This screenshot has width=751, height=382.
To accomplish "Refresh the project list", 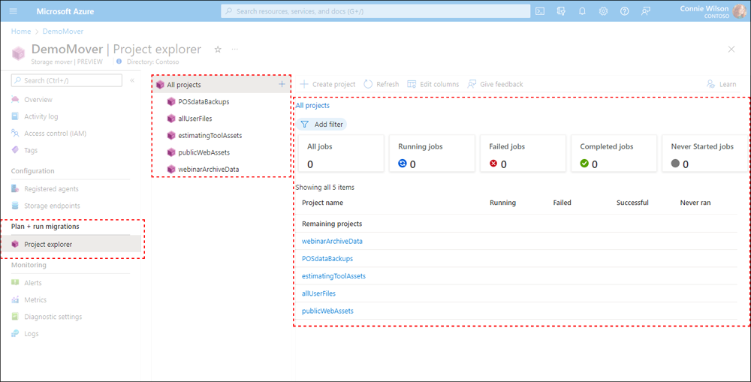I will (382, 84).
